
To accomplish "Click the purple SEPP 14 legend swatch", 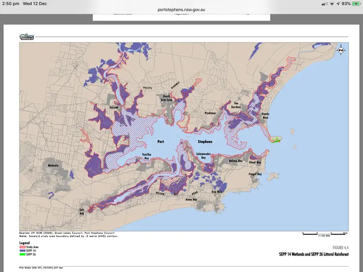I will click(22, 250).
